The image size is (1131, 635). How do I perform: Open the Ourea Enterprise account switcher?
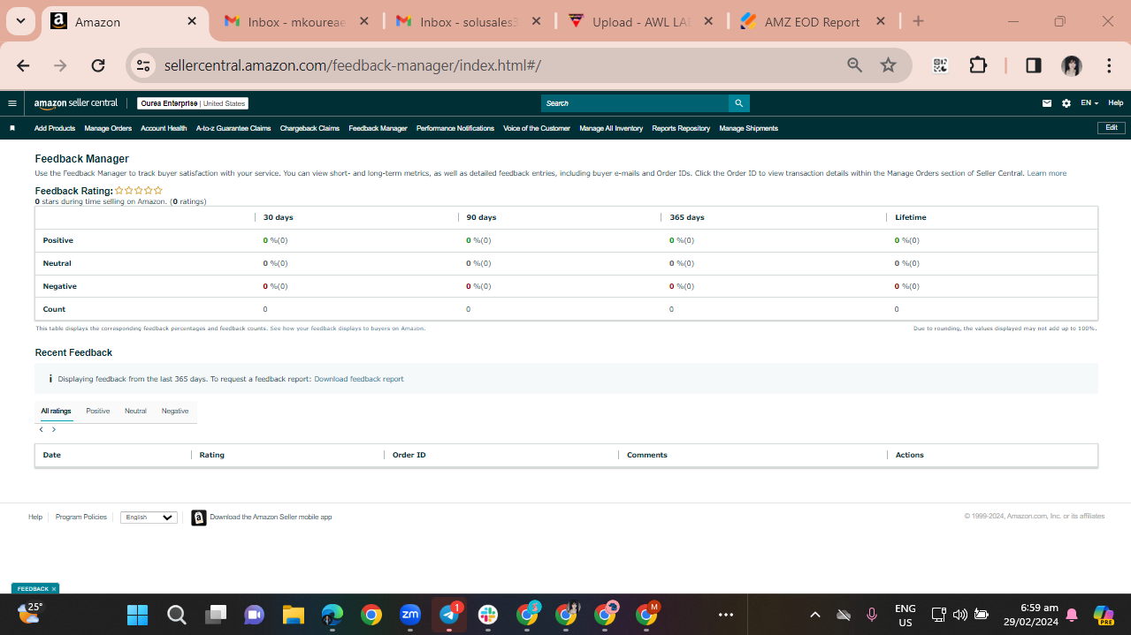[193, 103]
